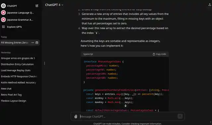Click the help question mark icon
212x125 pixels.
coord(211,122)
